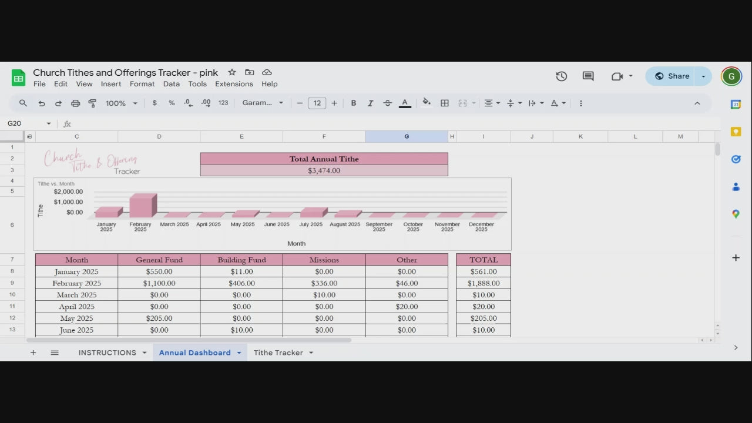Expand the zoom level 100% dropdown
The height and width of the screenshot is (423, 752).
click(121, 103)
